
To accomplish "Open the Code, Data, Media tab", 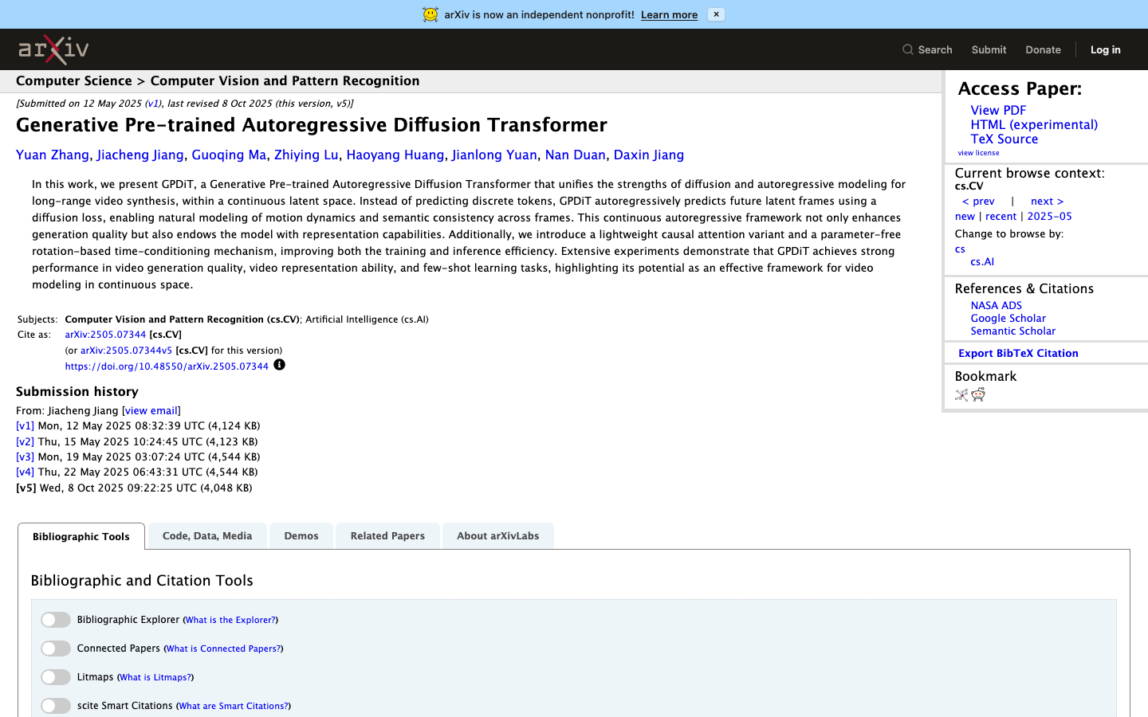I will (207, 535).
